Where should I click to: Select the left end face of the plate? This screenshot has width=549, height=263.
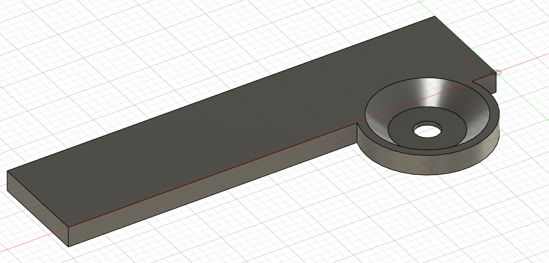pyautogui.click(x=38, y=209)
